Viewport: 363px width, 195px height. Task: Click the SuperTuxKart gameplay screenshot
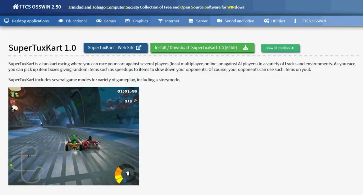pos(74,136)
